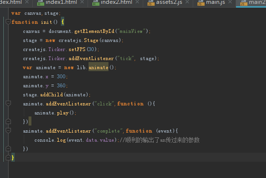Screen dimensions: 266x178
Task: Click the highlighted animate after lib.
Action: pos(99,67)
